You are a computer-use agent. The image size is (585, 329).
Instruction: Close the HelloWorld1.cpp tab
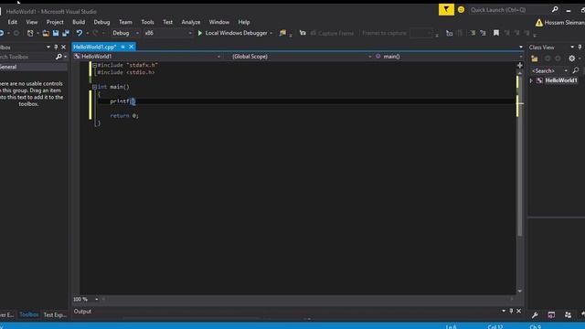click(131, 47)
